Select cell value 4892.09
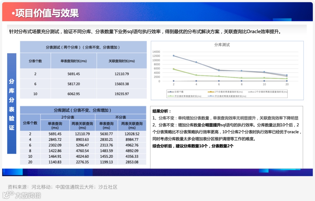The height and width of the screenshot is (201, 315). click(132, 151)
